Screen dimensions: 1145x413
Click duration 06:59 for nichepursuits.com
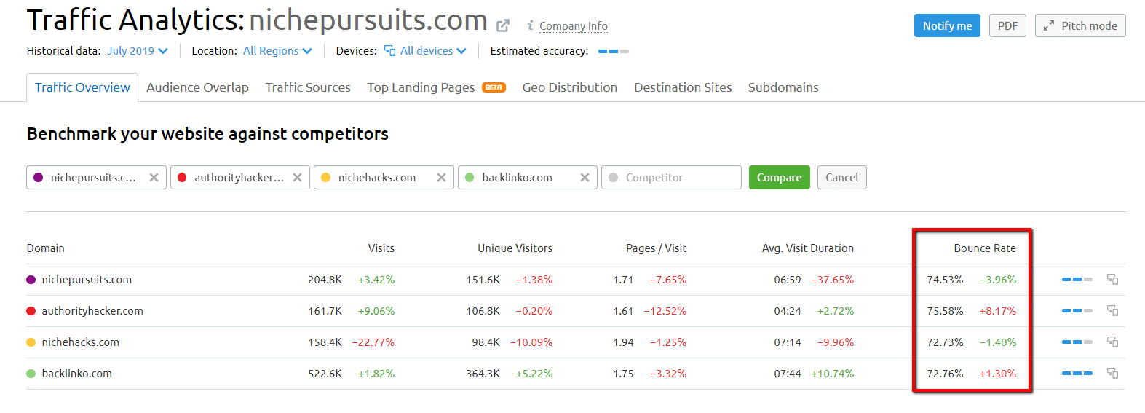(787, 280)
